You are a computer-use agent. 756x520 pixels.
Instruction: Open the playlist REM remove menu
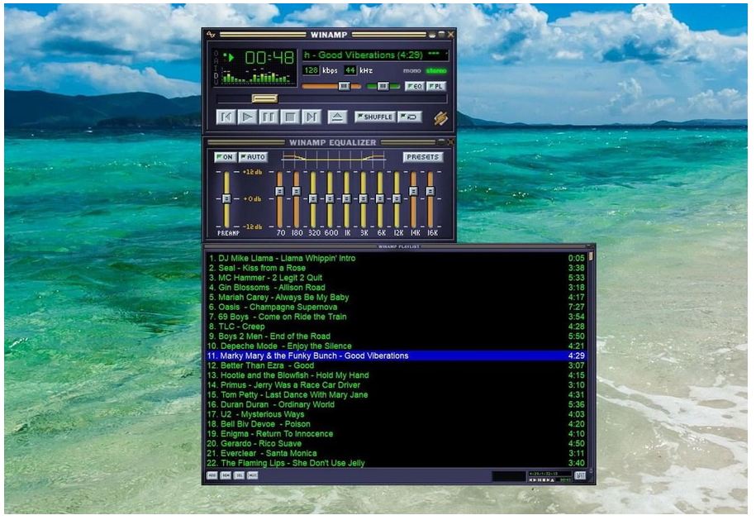pos(226,475)
